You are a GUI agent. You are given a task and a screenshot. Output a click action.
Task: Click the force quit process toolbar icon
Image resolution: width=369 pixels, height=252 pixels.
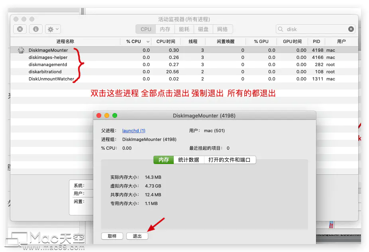tap(20, 29)
